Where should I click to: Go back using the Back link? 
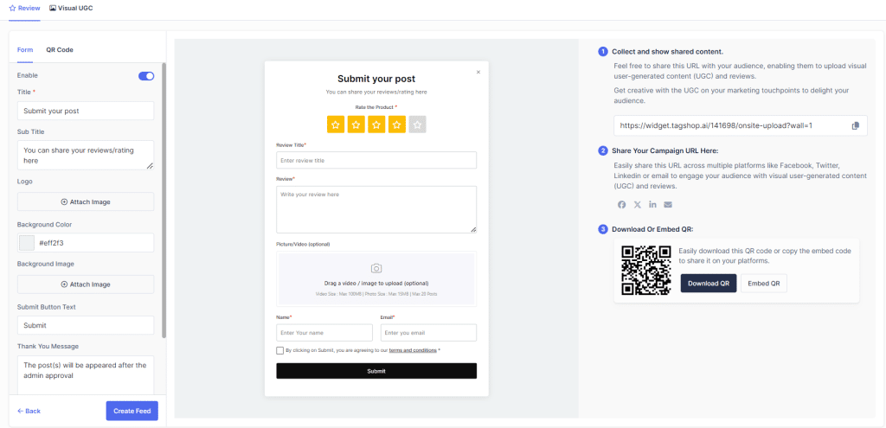click(29, 411)
